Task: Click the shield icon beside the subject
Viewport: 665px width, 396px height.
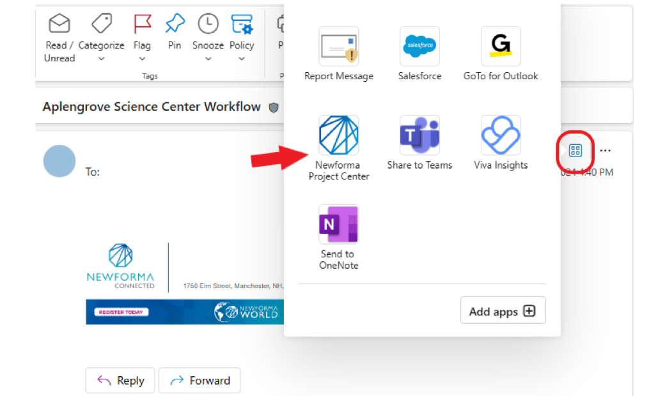Action: tap(274, 107)
